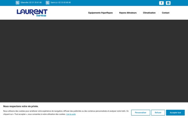Open the Facebook page icon

[161, 3]
